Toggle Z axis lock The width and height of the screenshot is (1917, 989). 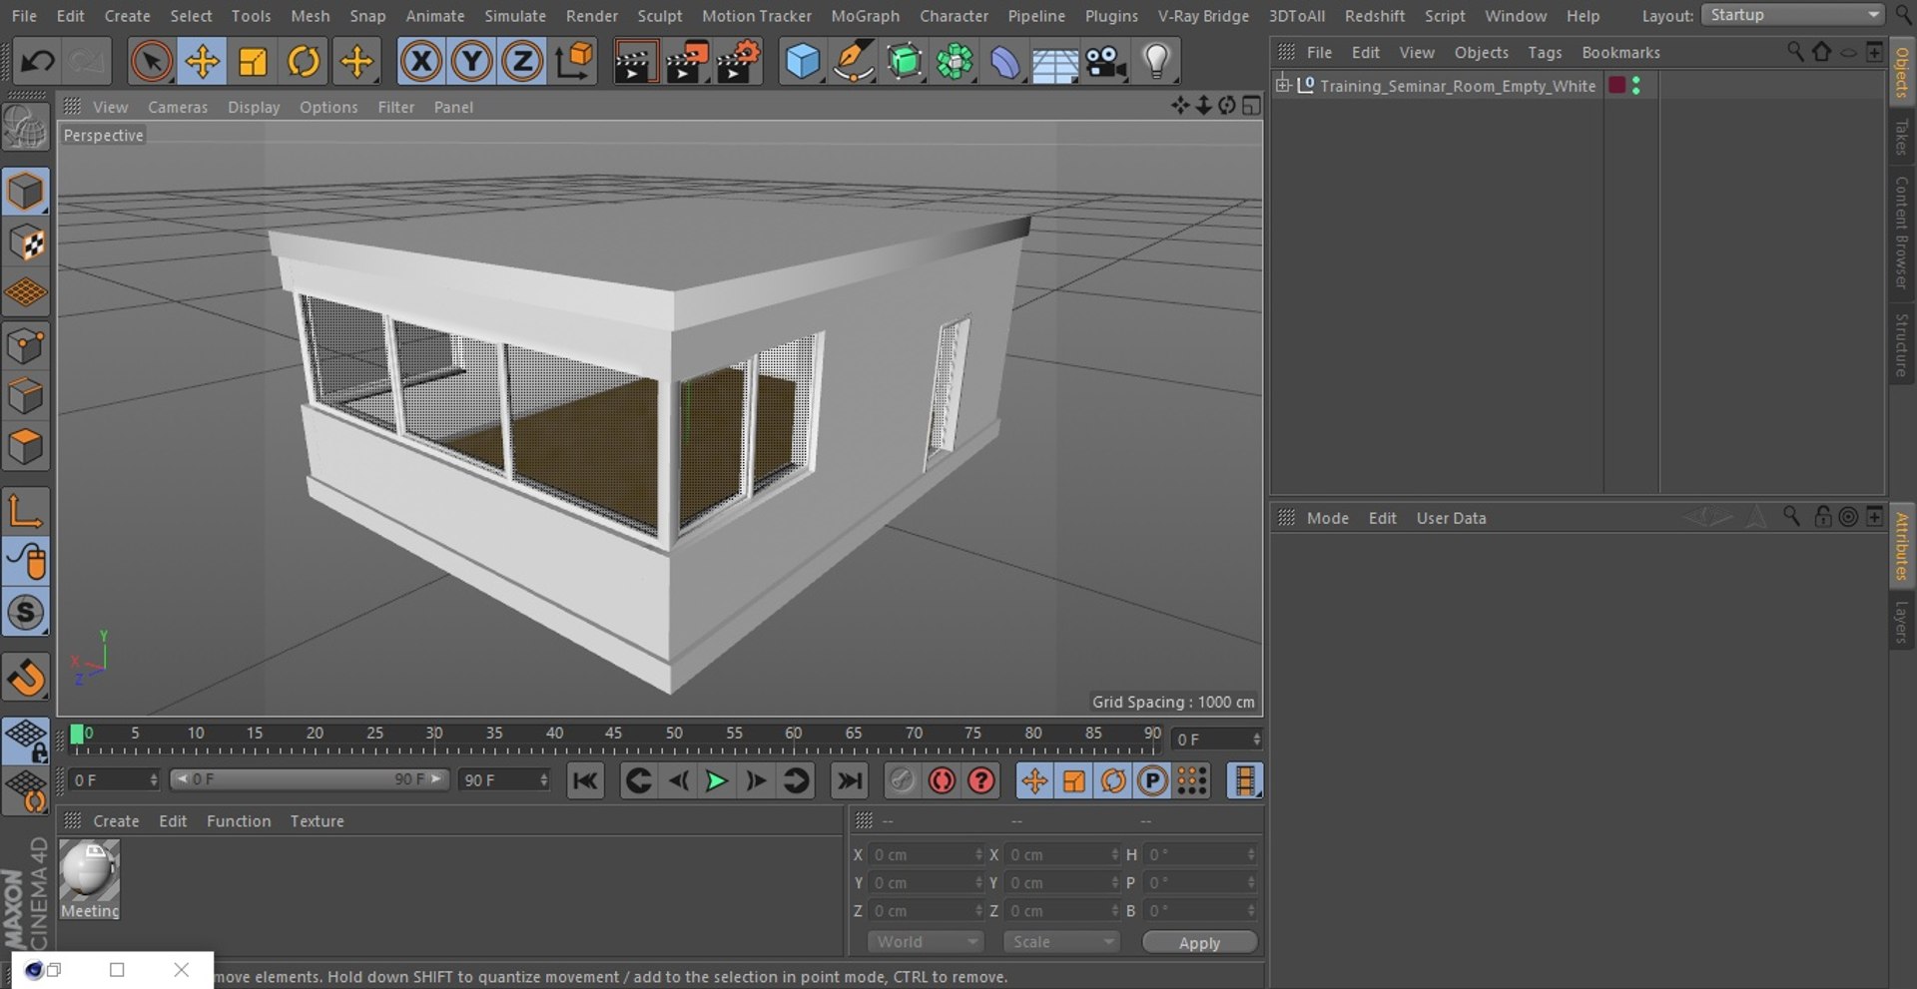point(521,62)
